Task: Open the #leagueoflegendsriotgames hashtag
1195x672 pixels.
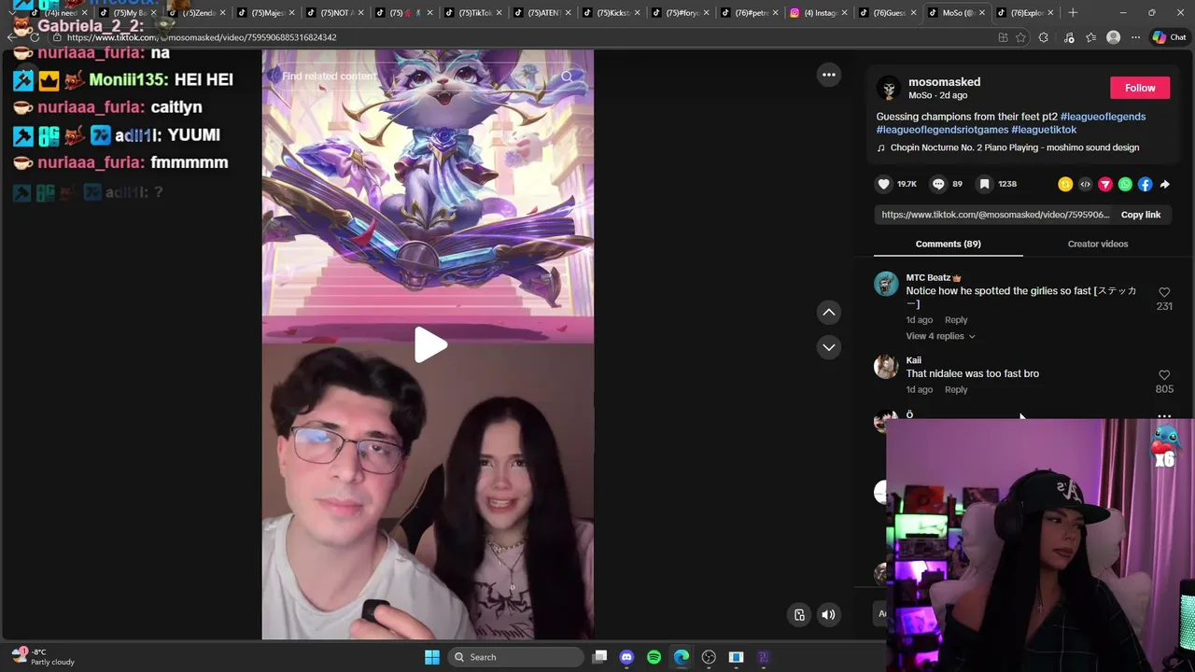Action: [x=942, y=130]
